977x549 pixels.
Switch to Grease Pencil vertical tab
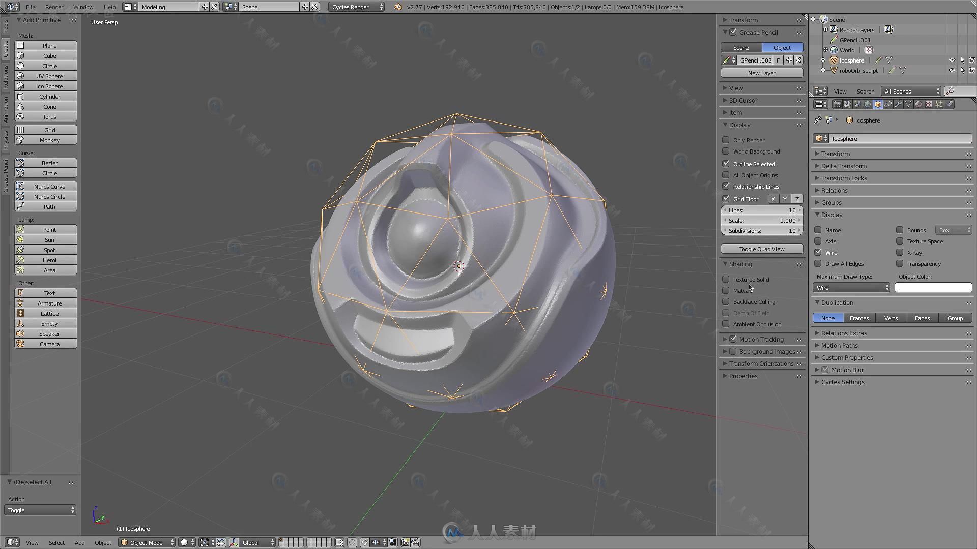point(5,175)
